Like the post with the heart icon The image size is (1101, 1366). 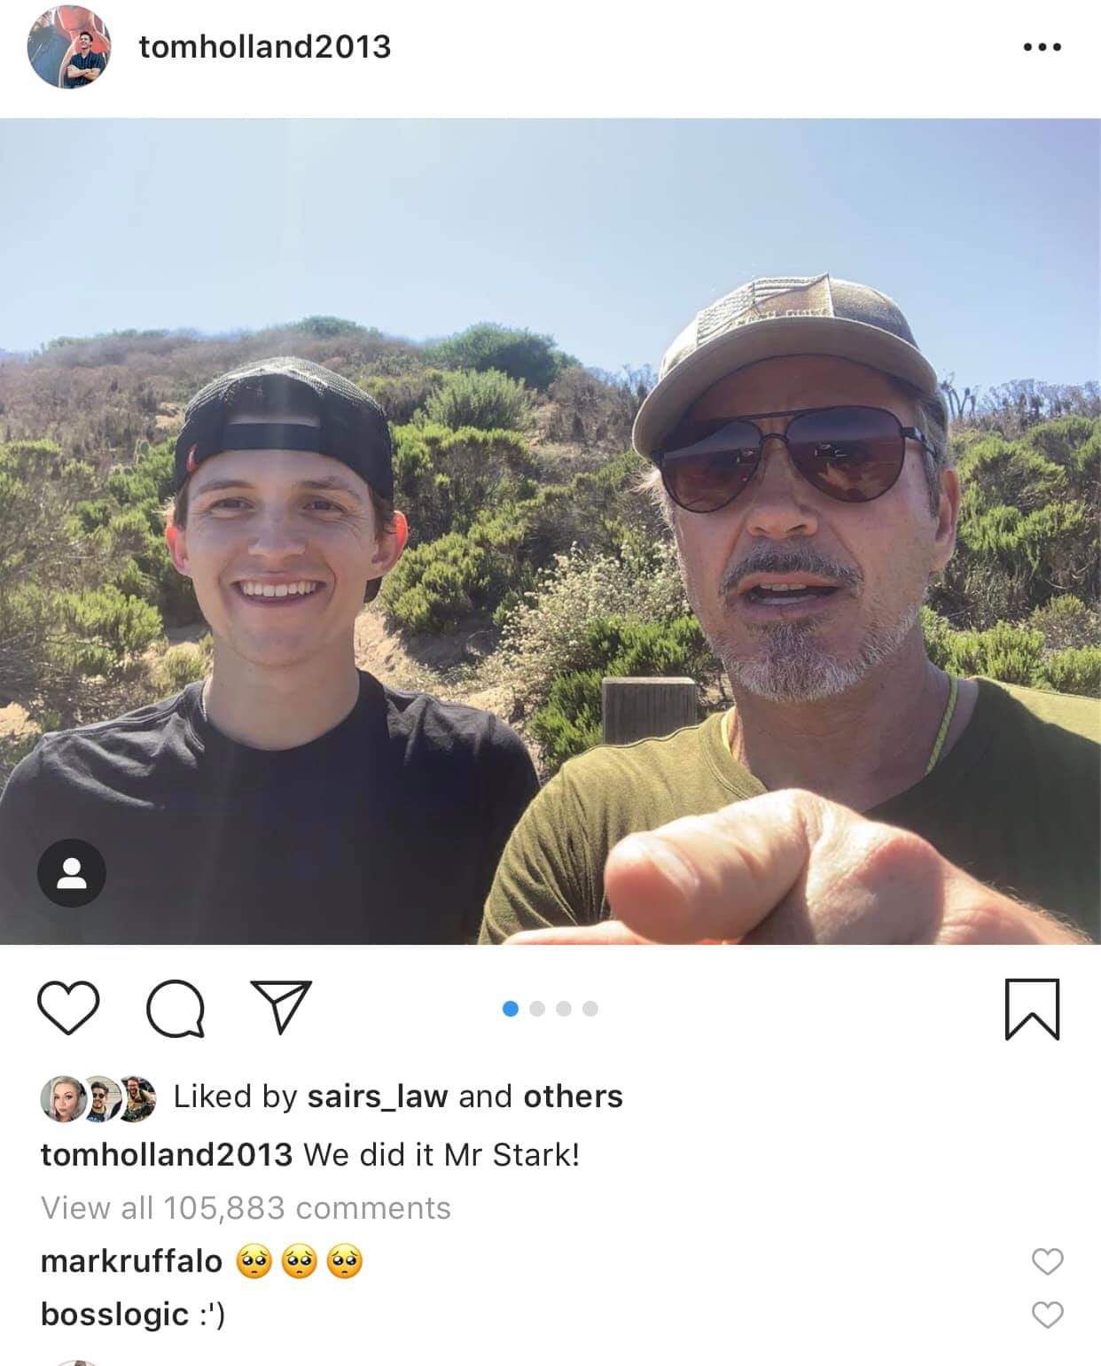point(68,1009)
